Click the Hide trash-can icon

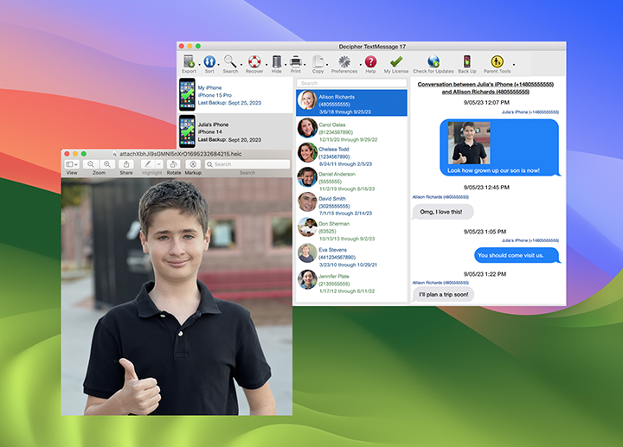click(x=277, y=61)
